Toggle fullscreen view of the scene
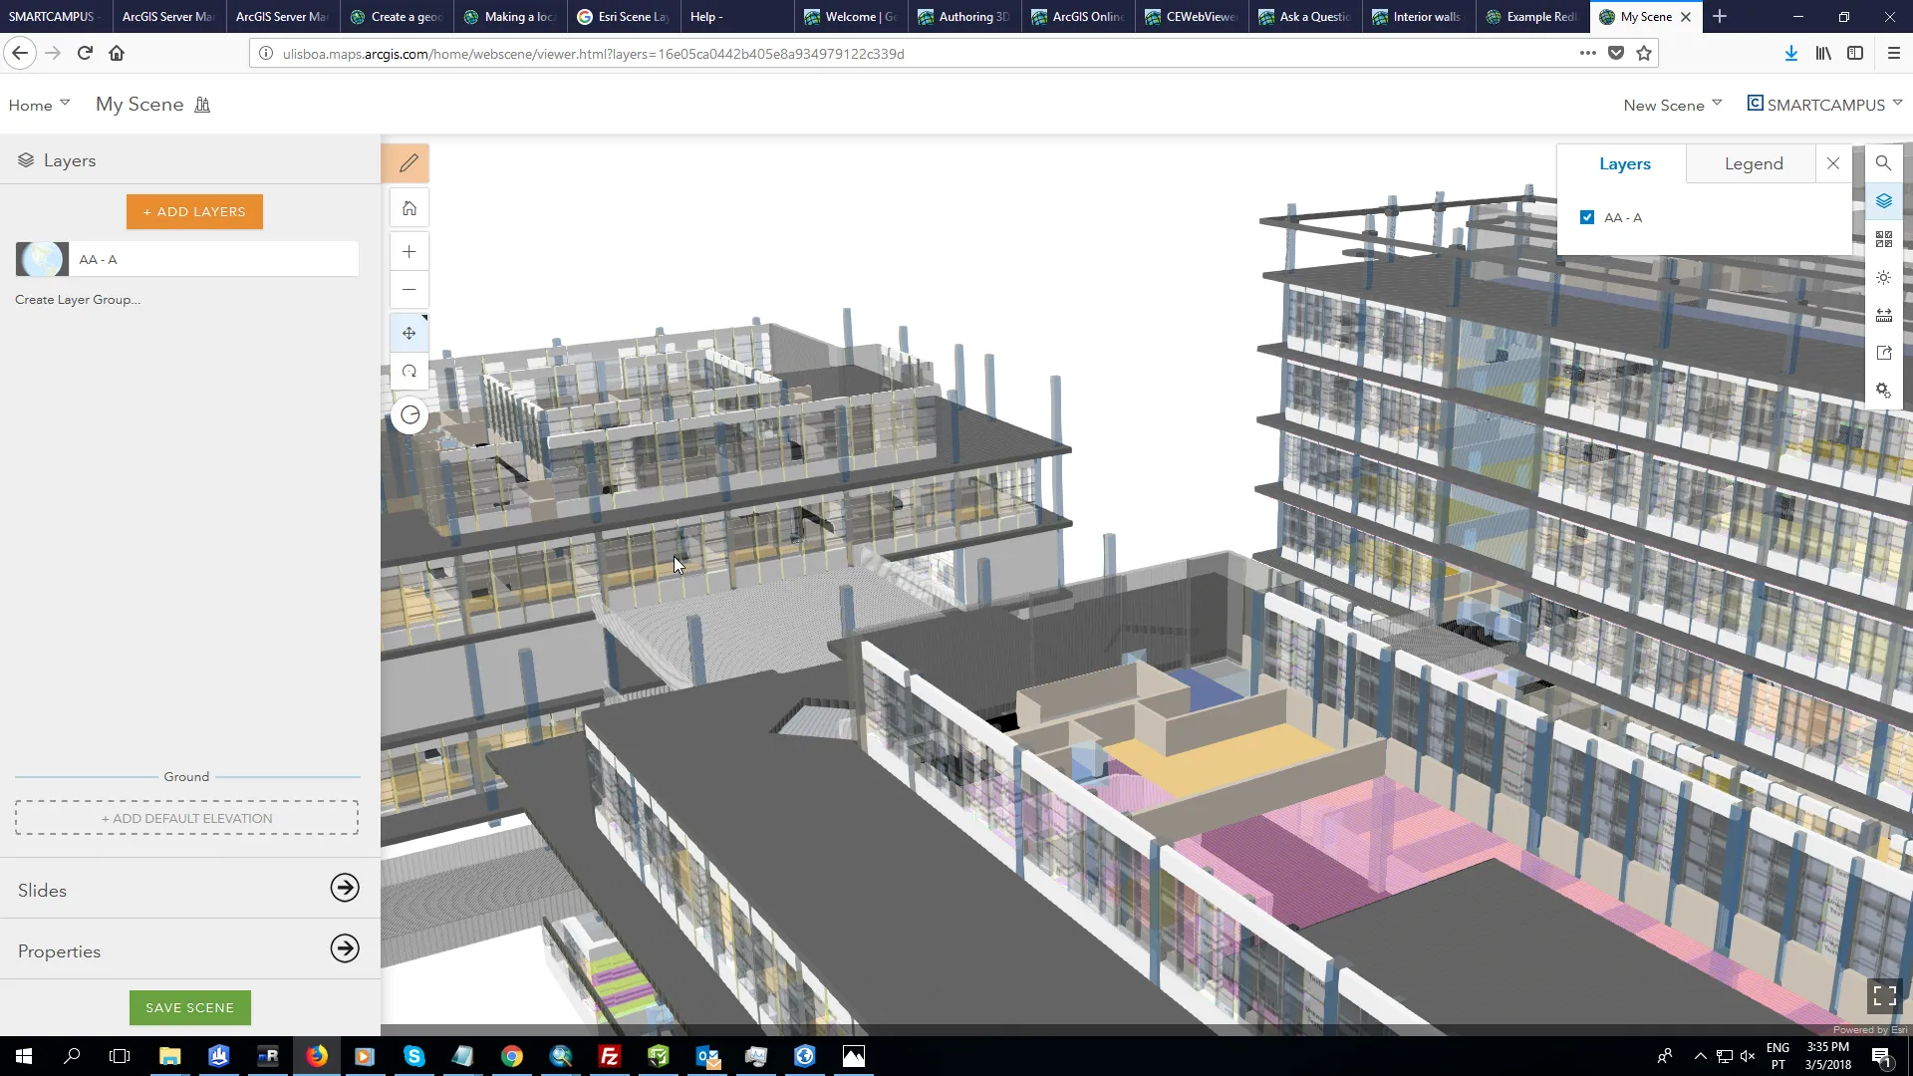1913x1076 pixels. click(1884, 995)
